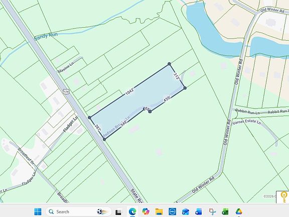This screenshot has height=217, width=289.
Task: Open Task View from the taskbar
Action: coord(118,212)
